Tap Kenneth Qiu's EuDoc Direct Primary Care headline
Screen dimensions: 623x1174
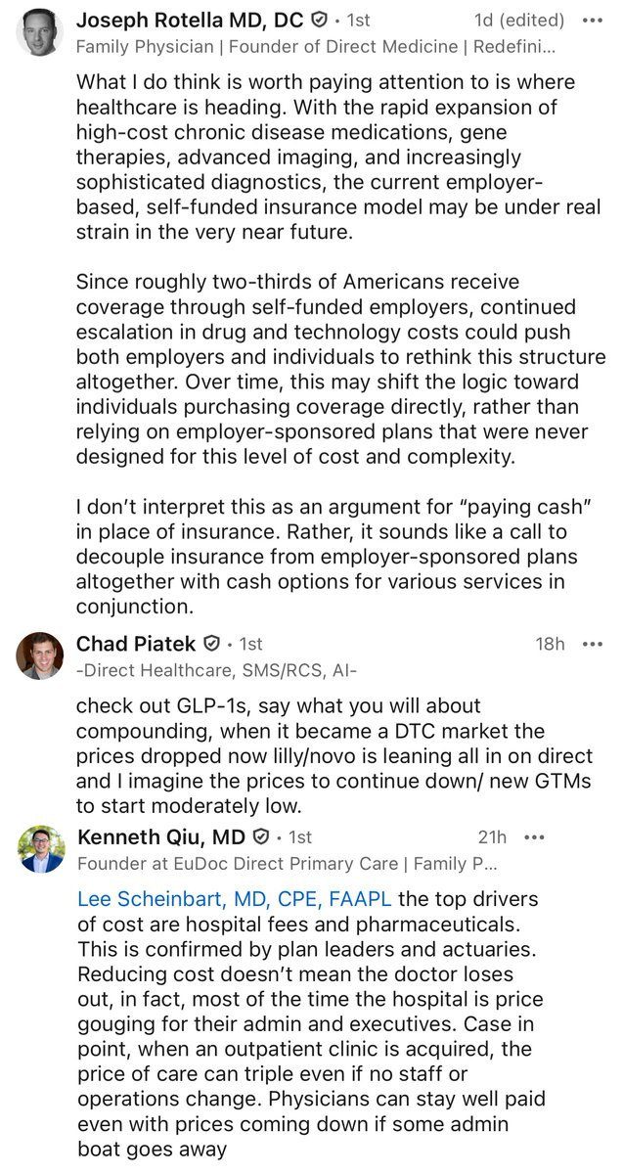click(x=289, y=863)
